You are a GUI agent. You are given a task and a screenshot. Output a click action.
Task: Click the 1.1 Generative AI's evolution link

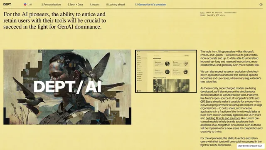150,5
